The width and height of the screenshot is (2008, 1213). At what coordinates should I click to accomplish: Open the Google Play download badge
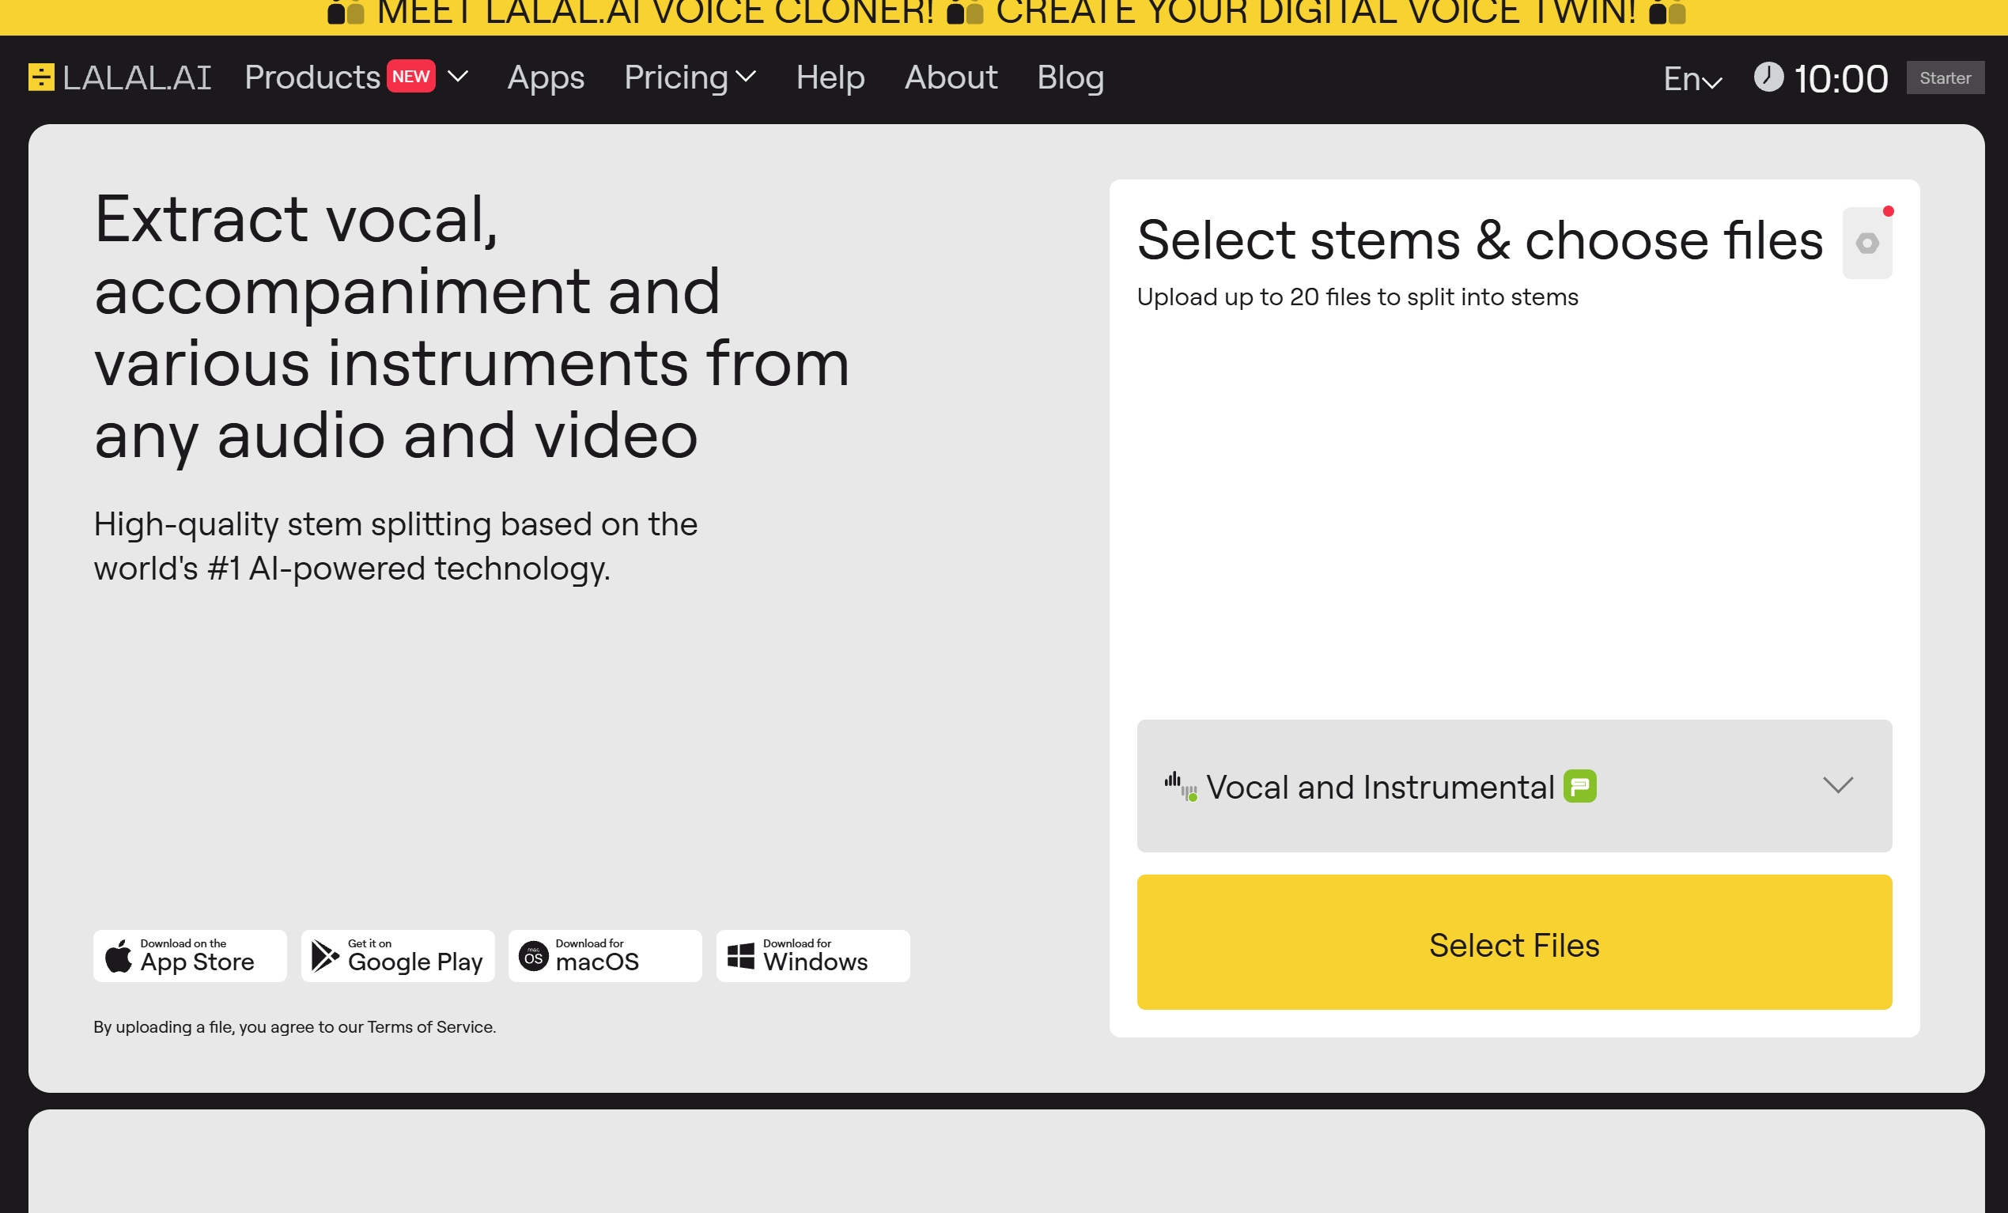(398, 955)
